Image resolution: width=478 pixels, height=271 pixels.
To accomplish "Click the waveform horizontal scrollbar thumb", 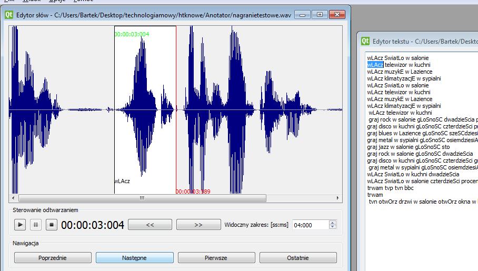I will coord(142,198).
